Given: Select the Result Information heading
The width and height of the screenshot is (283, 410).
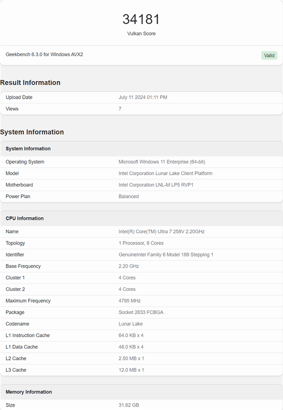Looking at the screenshot, I should pos(30,83).
